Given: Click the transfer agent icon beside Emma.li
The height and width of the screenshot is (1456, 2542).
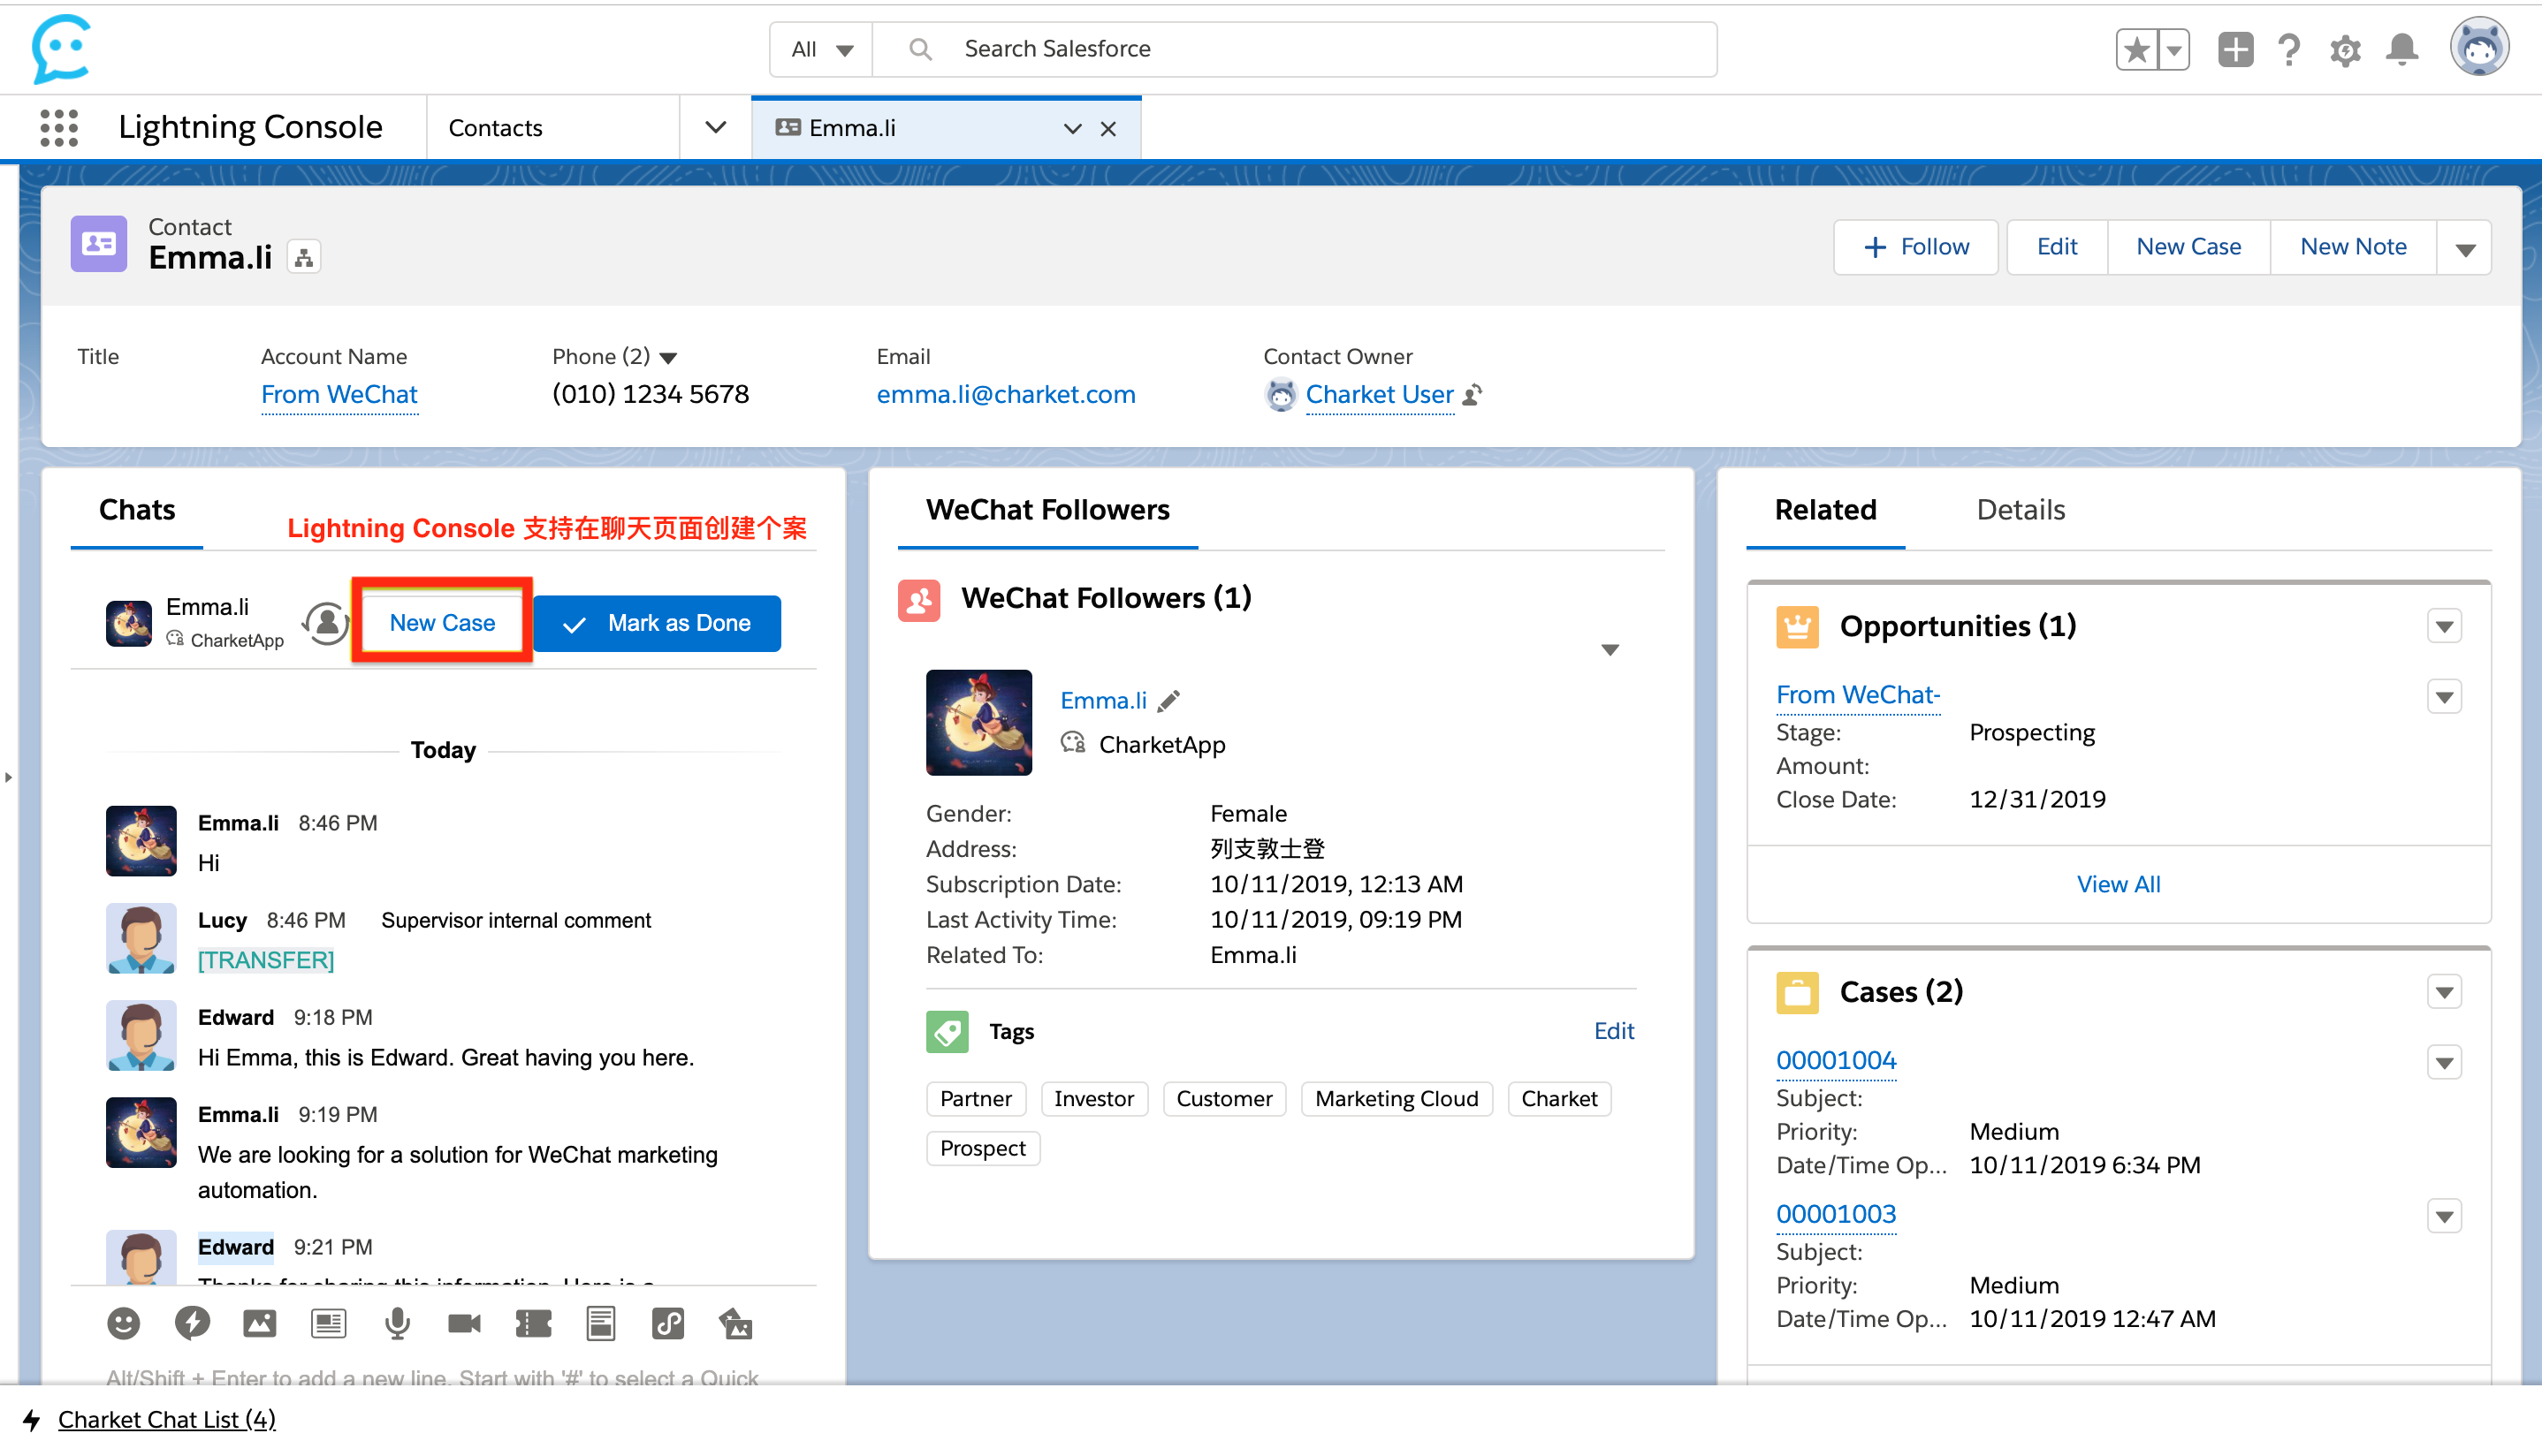Looking at the screenshot, I should (x=326, y=623).
